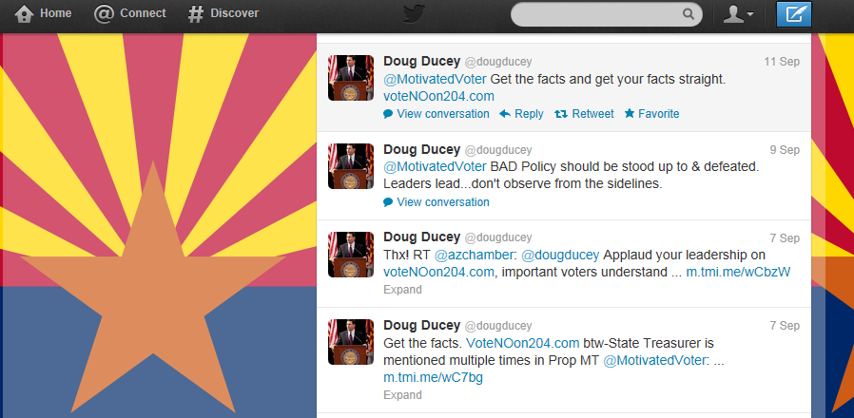Click the Twitter bird logo
The image size is (854, 418).
pyautogui.click(x=414, y=13)
